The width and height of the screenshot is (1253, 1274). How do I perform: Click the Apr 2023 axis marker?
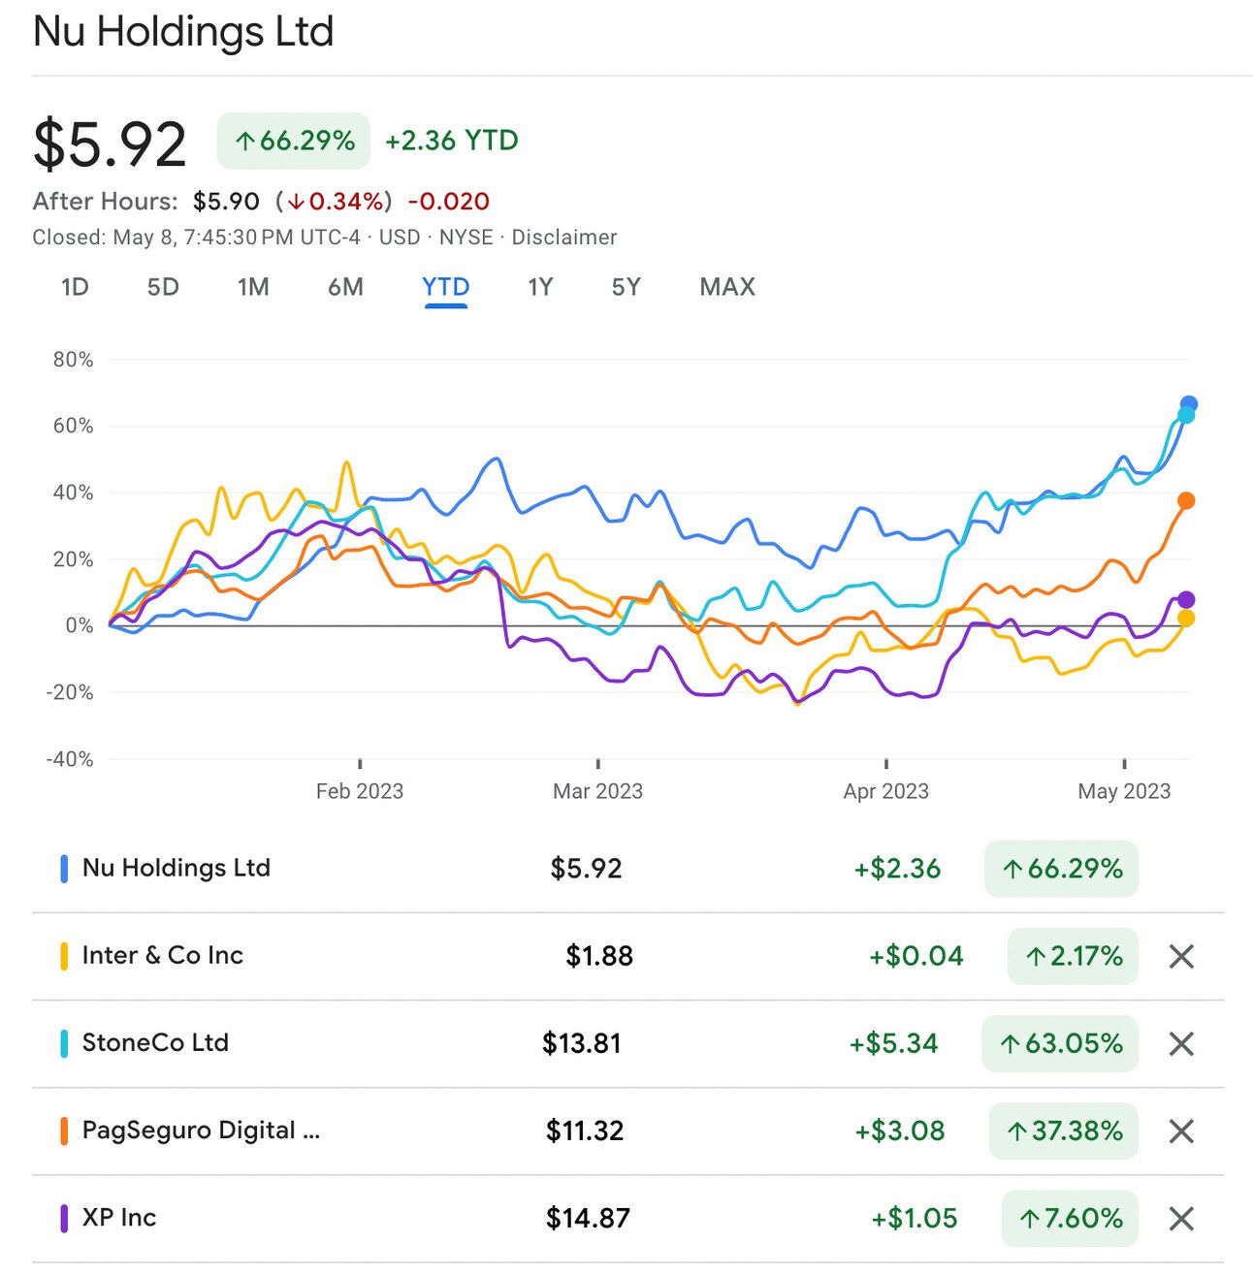coord(885,790)
